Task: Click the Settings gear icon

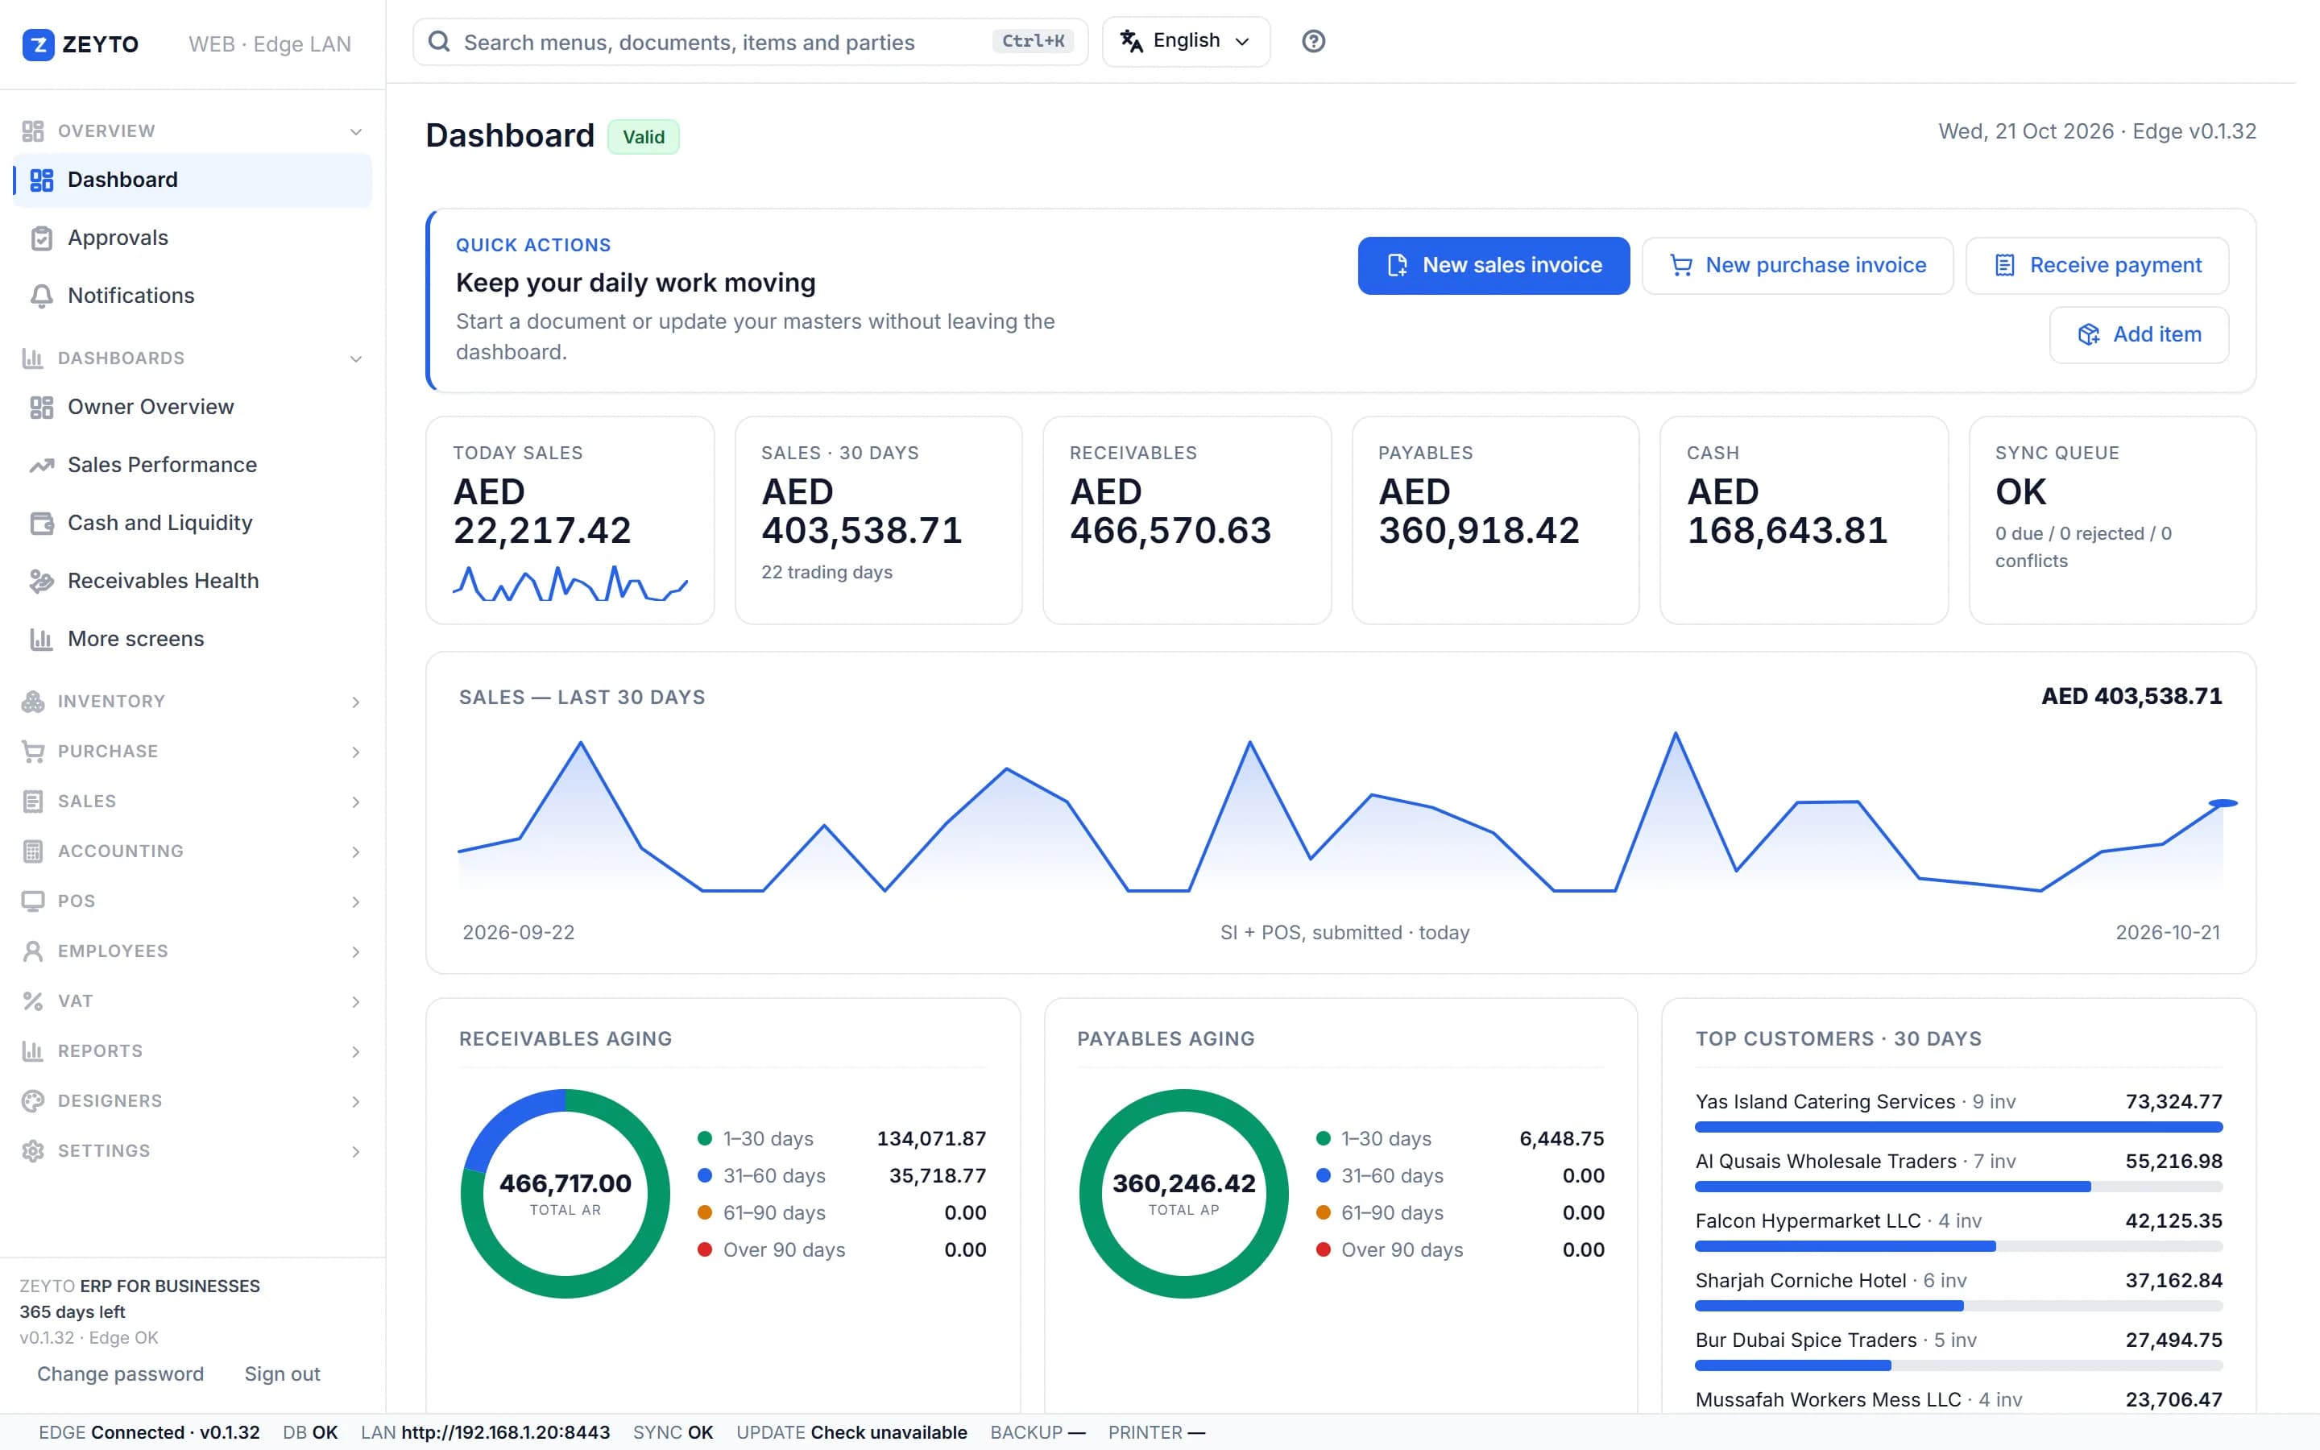Action: click(32, 1151)
